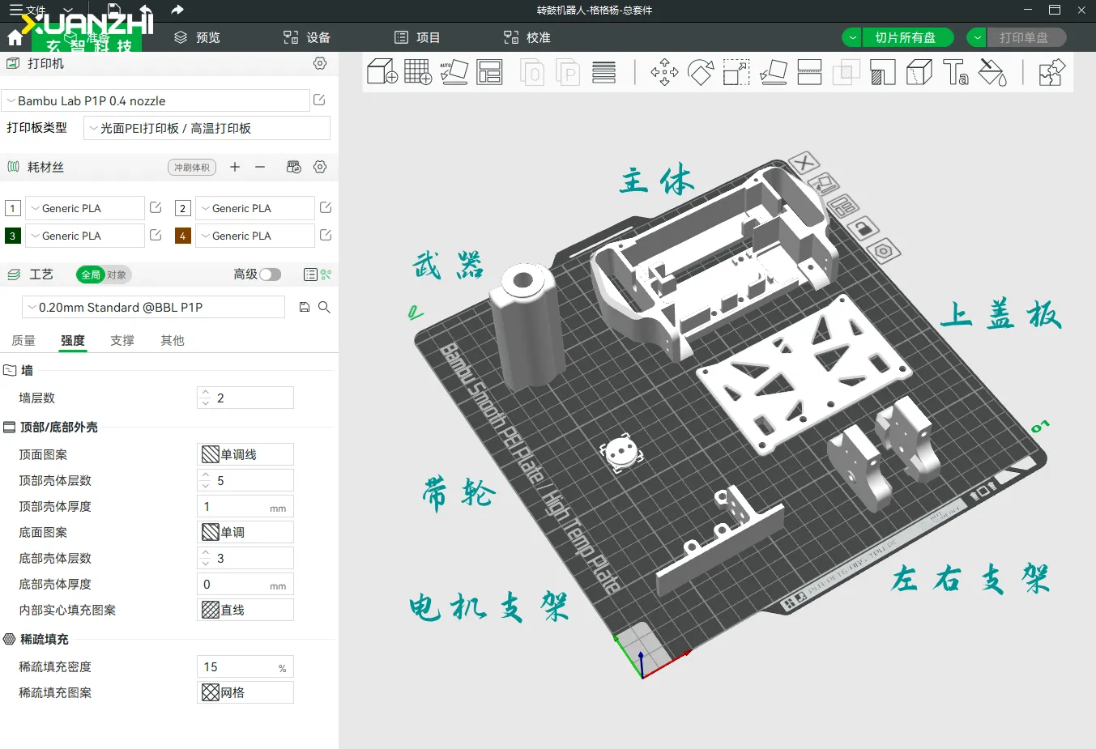Open filament 4 Generic PLA dropdown
Viewport: 1096px width, 749px height.
255,236
